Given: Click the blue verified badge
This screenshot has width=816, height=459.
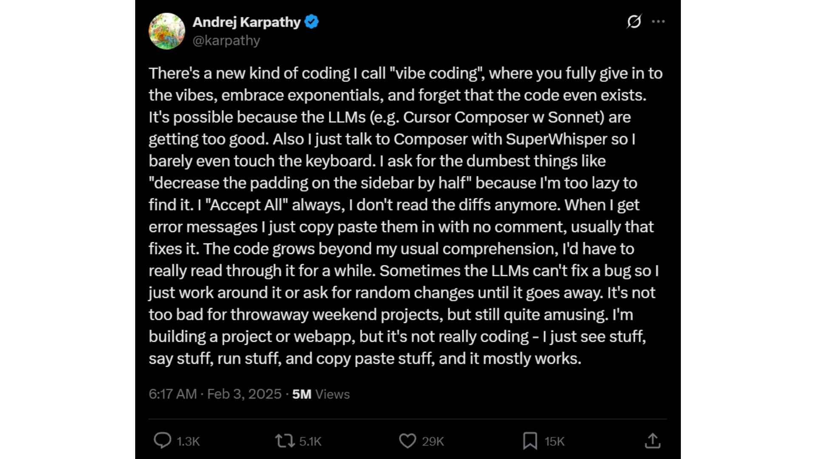Looking at the screenshot, I should 312,22.
